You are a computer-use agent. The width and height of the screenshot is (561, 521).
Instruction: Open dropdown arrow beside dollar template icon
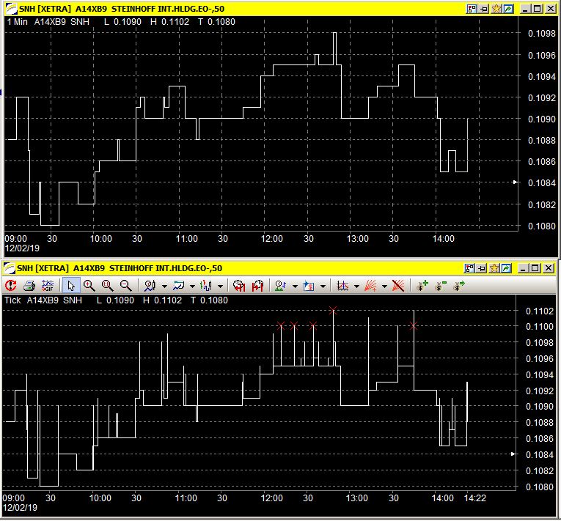pos(323,286)
